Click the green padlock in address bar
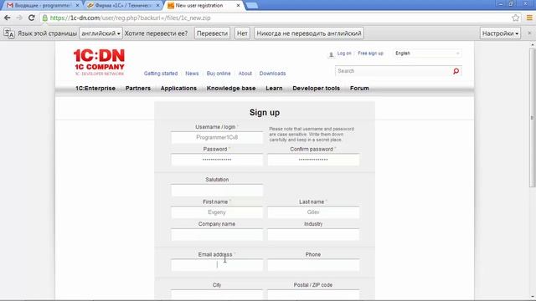536x301 pixels. coord(44,18)
